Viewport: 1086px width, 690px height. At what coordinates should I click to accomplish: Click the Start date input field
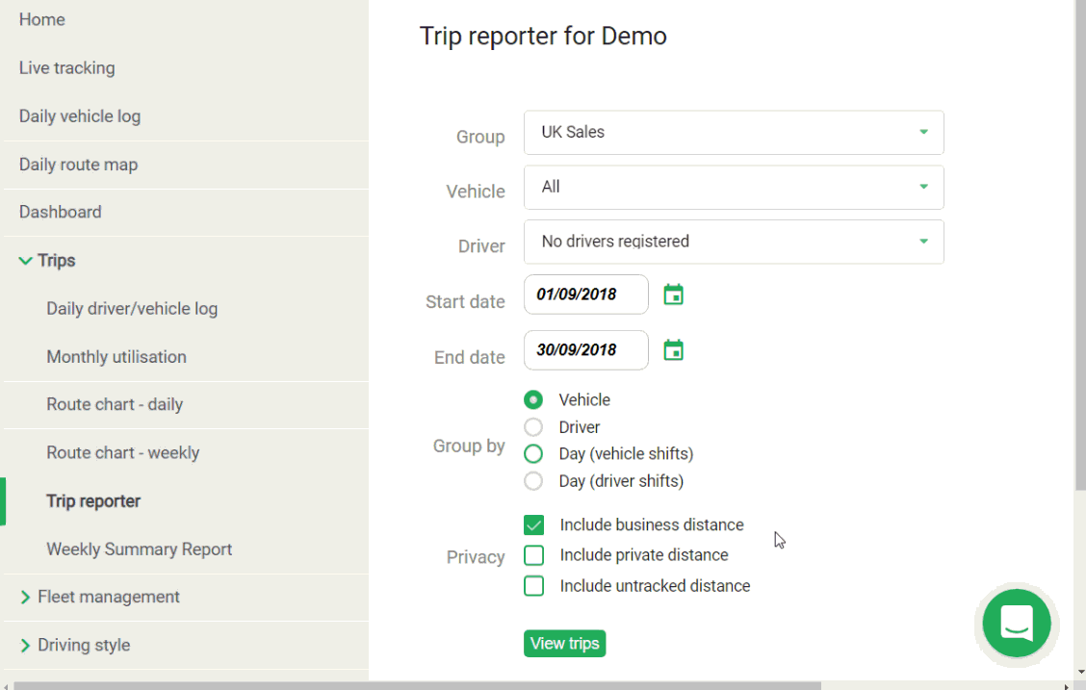pos(585,294)
